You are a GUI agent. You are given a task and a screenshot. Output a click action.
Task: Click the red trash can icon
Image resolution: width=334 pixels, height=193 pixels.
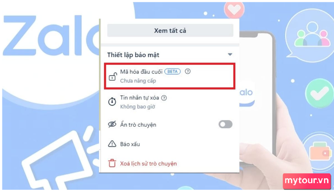coord(112,163)
